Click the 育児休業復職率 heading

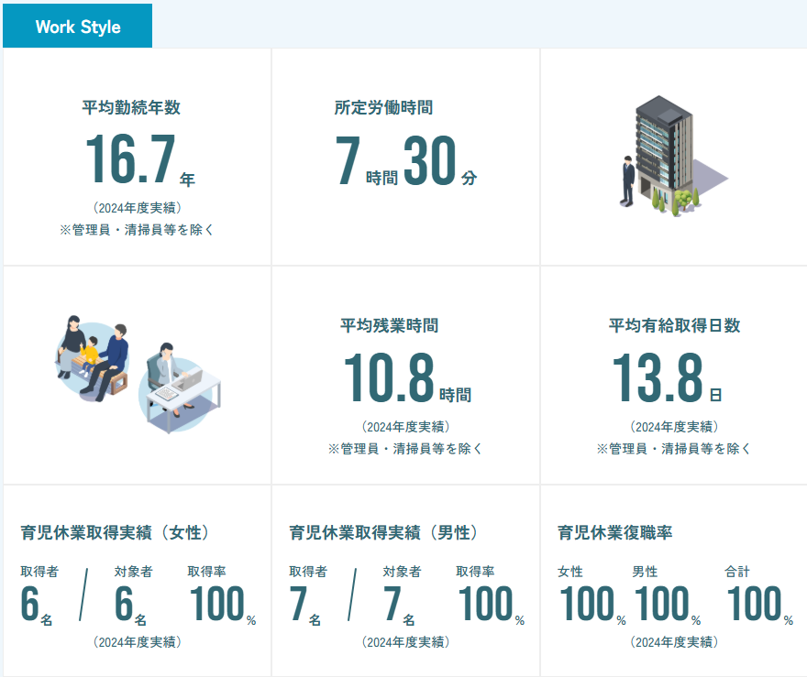tap(615, 533)
